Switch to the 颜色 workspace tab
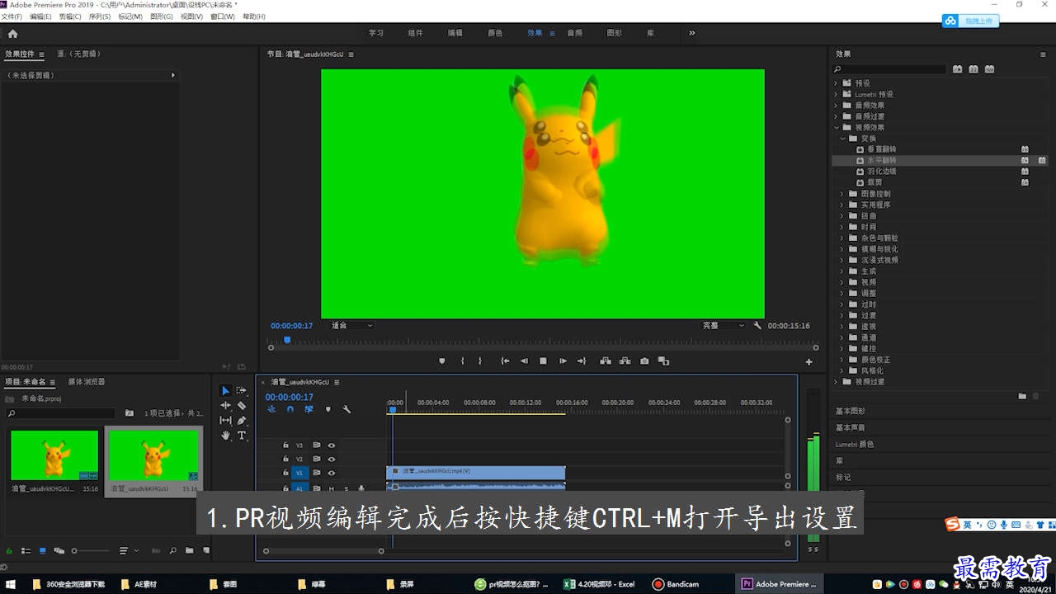Viewport: 1056px width, 594px height. tap(495, 33)
